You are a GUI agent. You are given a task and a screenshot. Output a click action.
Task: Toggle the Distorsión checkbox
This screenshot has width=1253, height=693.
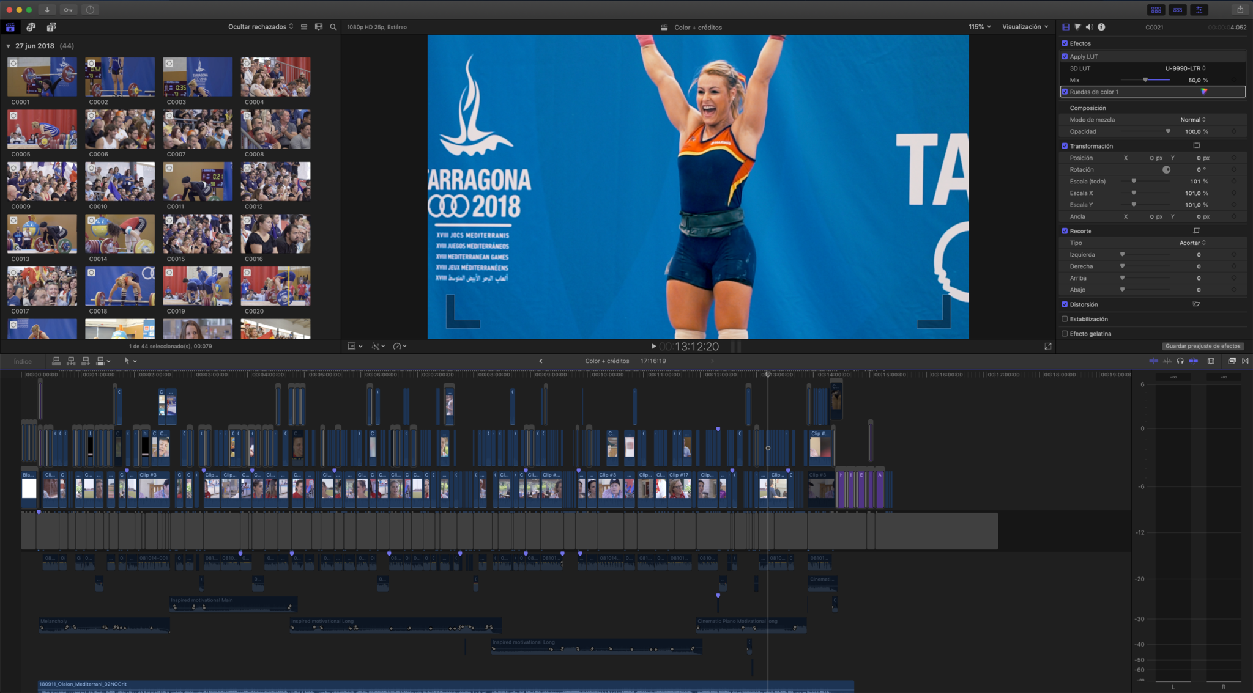click(x=1065, y=304)
